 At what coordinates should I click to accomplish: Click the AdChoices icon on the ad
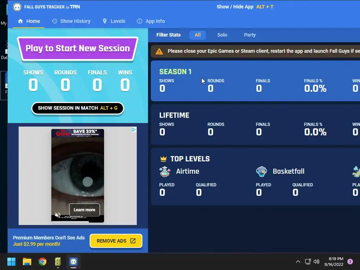pyautogui.click(x=134, y=130)
